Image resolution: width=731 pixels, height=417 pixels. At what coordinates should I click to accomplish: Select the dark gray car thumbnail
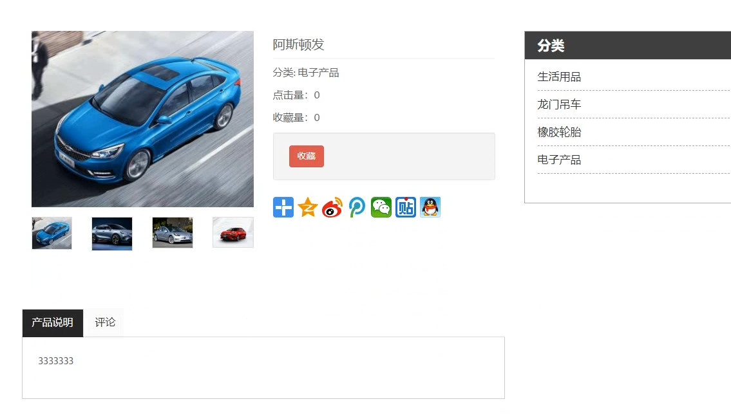click(x=112, y=234)
